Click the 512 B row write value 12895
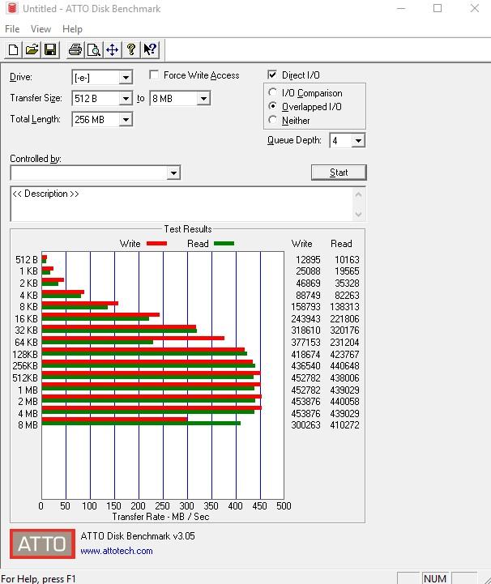 coord(308,259)
